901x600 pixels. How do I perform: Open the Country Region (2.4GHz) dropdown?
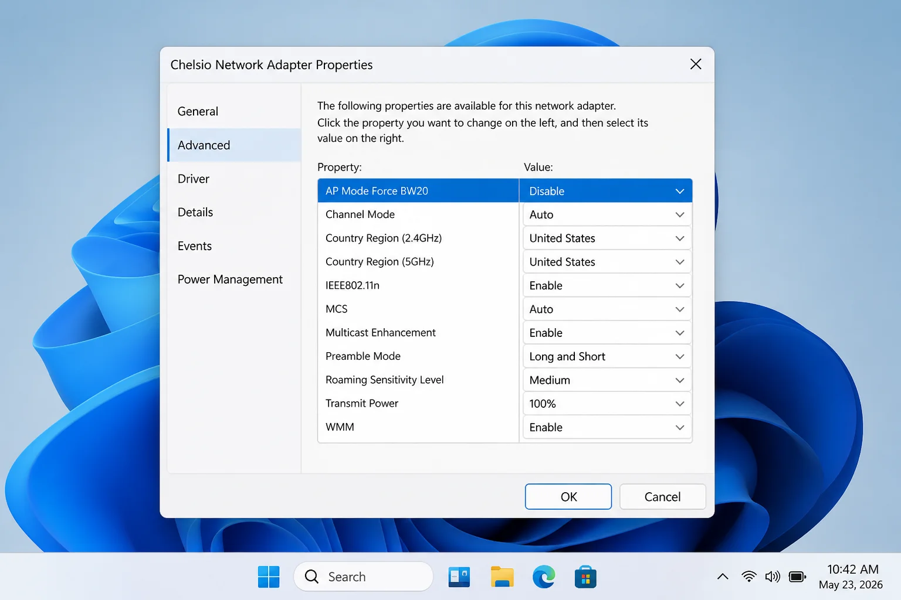(607, 238)
